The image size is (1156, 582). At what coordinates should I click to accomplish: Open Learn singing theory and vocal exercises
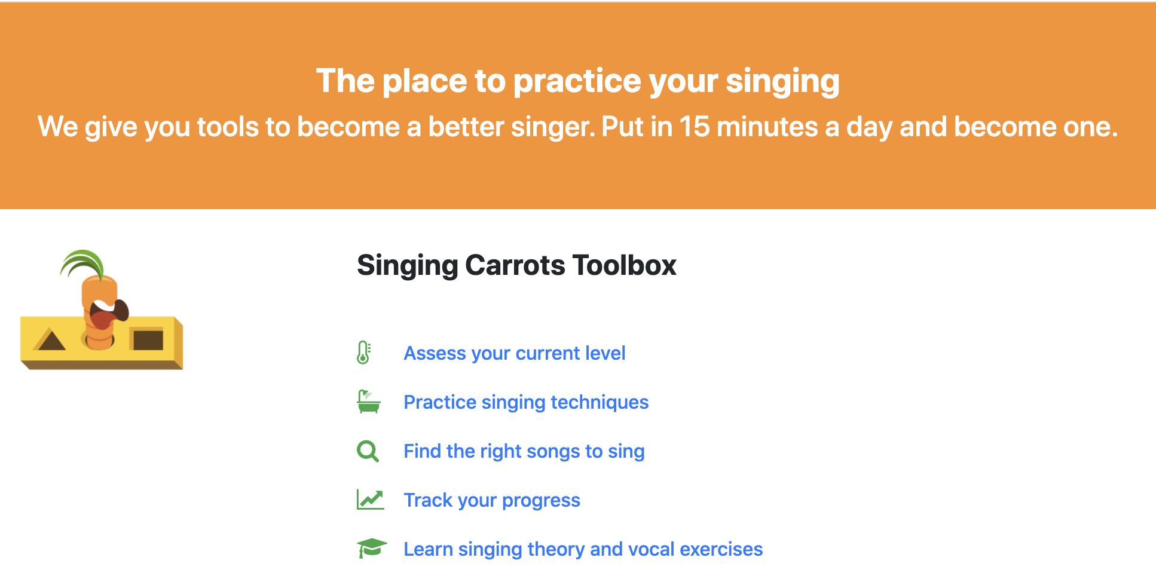coord(583,549)
